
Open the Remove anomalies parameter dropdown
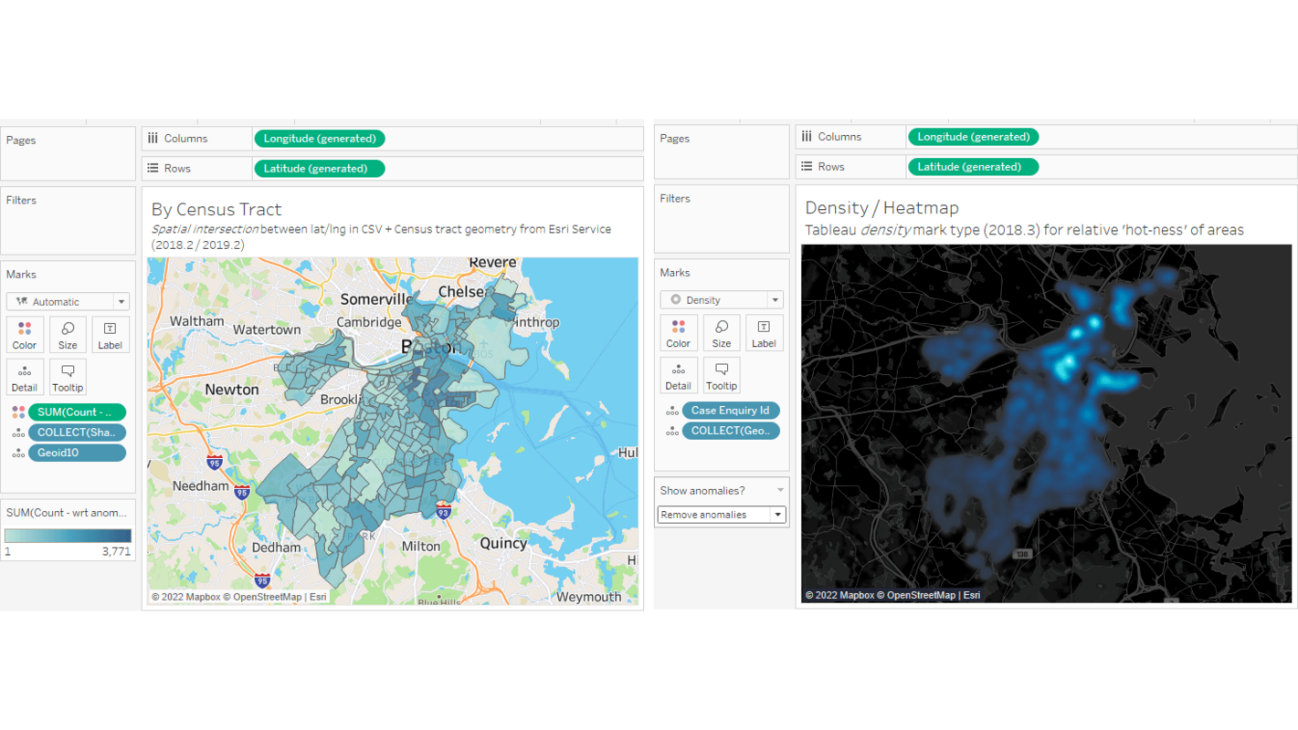[x=776, y=514]
